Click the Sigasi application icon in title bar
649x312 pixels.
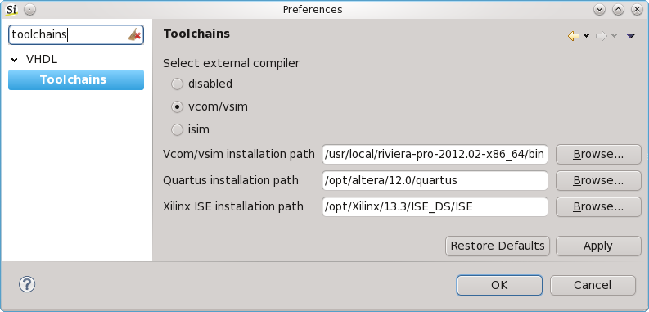pos(12,9)
